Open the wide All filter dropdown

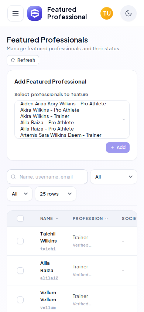point(114,177)
